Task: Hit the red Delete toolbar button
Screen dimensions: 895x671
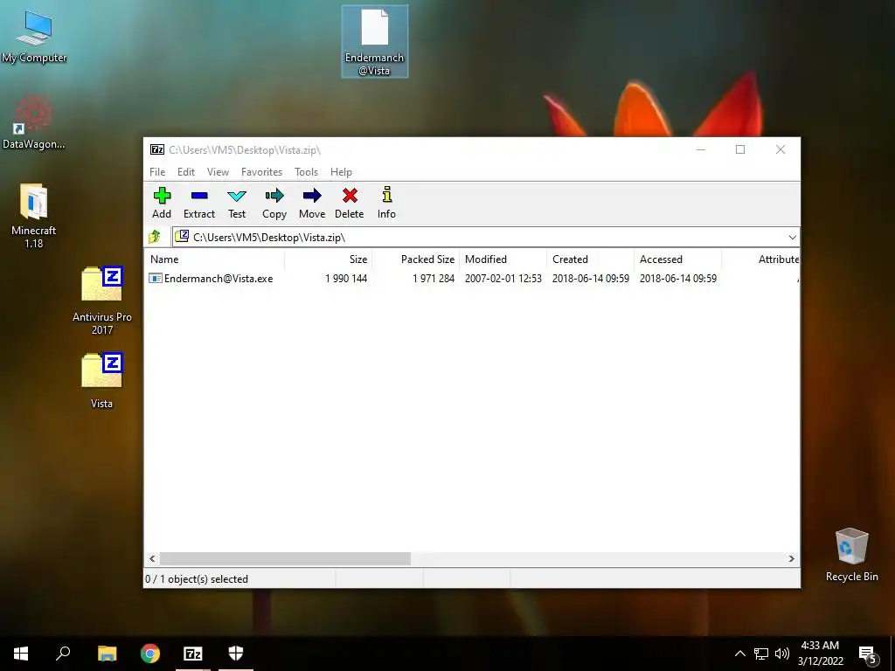Action: (x=350, y=203)
